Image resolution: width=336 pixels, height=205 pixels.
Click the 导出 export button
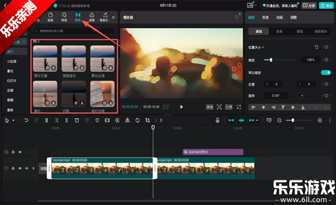pos(326,6)
